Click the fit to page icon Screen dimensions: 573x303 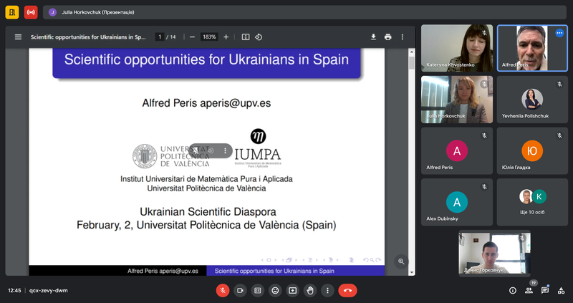[x=246, y=37]
